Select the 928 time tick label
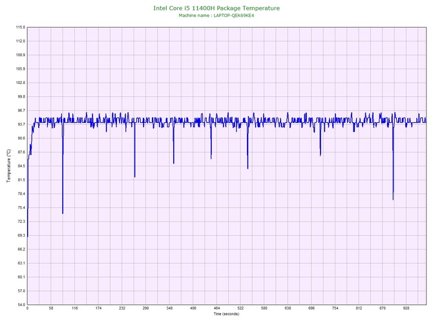This screenshot has width=433, height=325. tap(407, 308)
